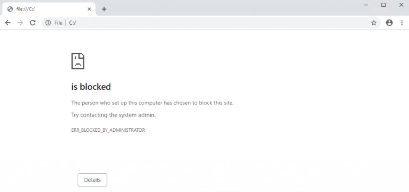409x192 pixels.
Task: Open a new tab with the plus button
Action: [104, 9]
